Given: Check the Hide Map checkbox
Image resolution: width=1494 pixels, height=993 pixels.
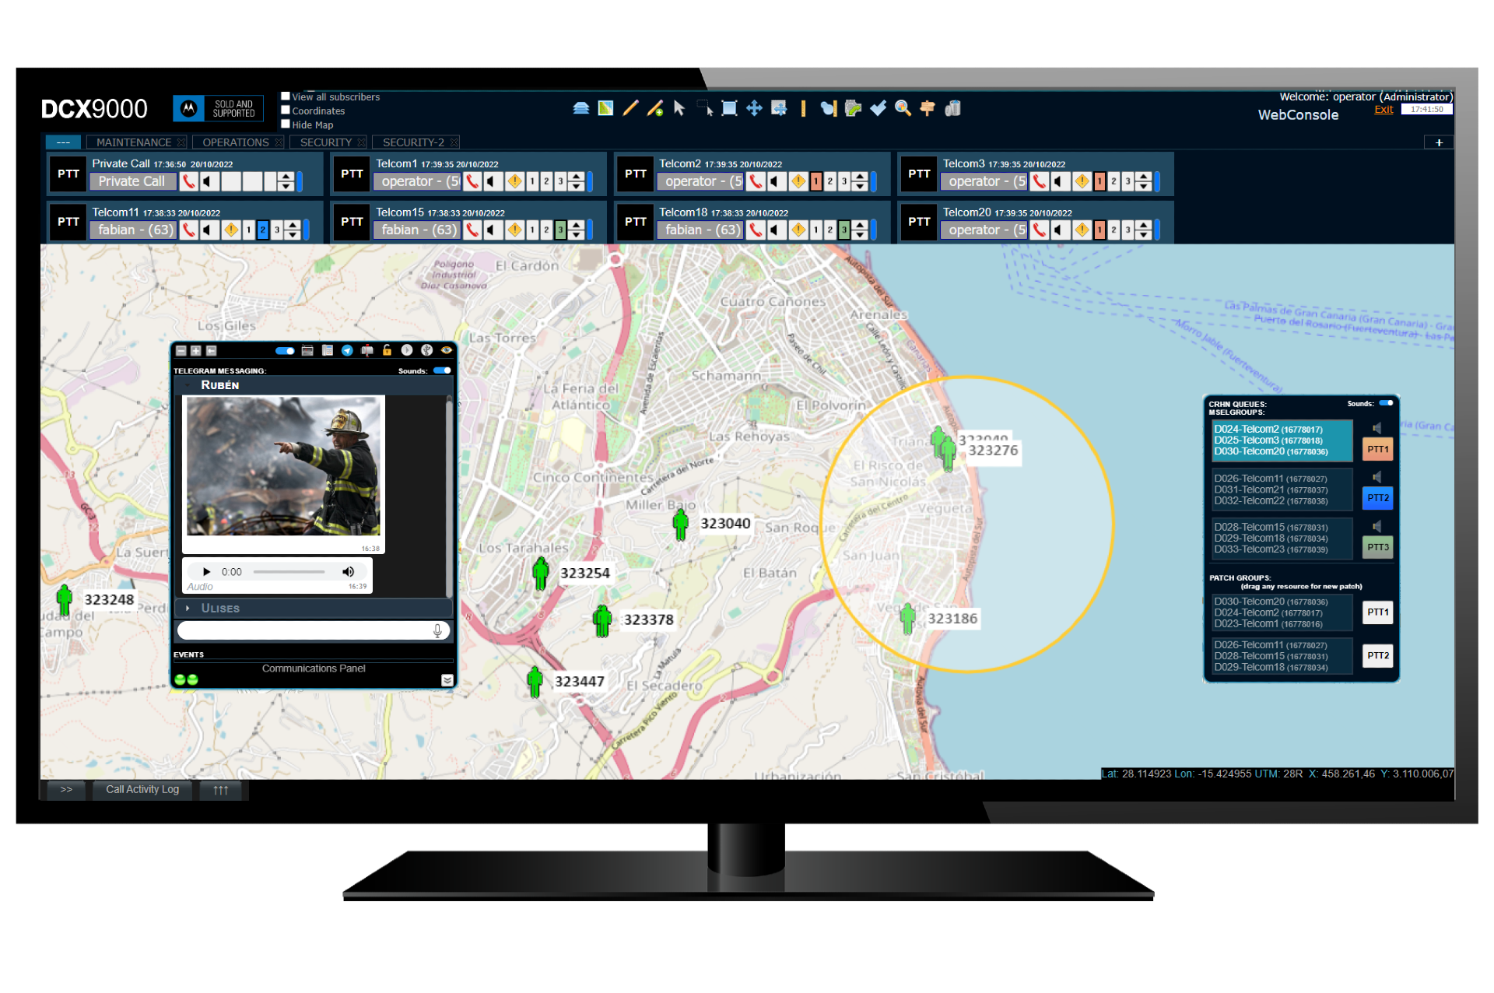Looking at the screenshot, I should click(286, 125).
